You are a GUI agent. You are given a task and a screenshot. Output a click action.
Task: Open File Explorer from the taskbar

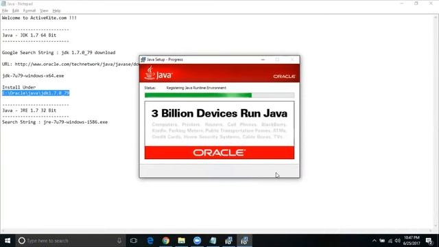point(181,241)
